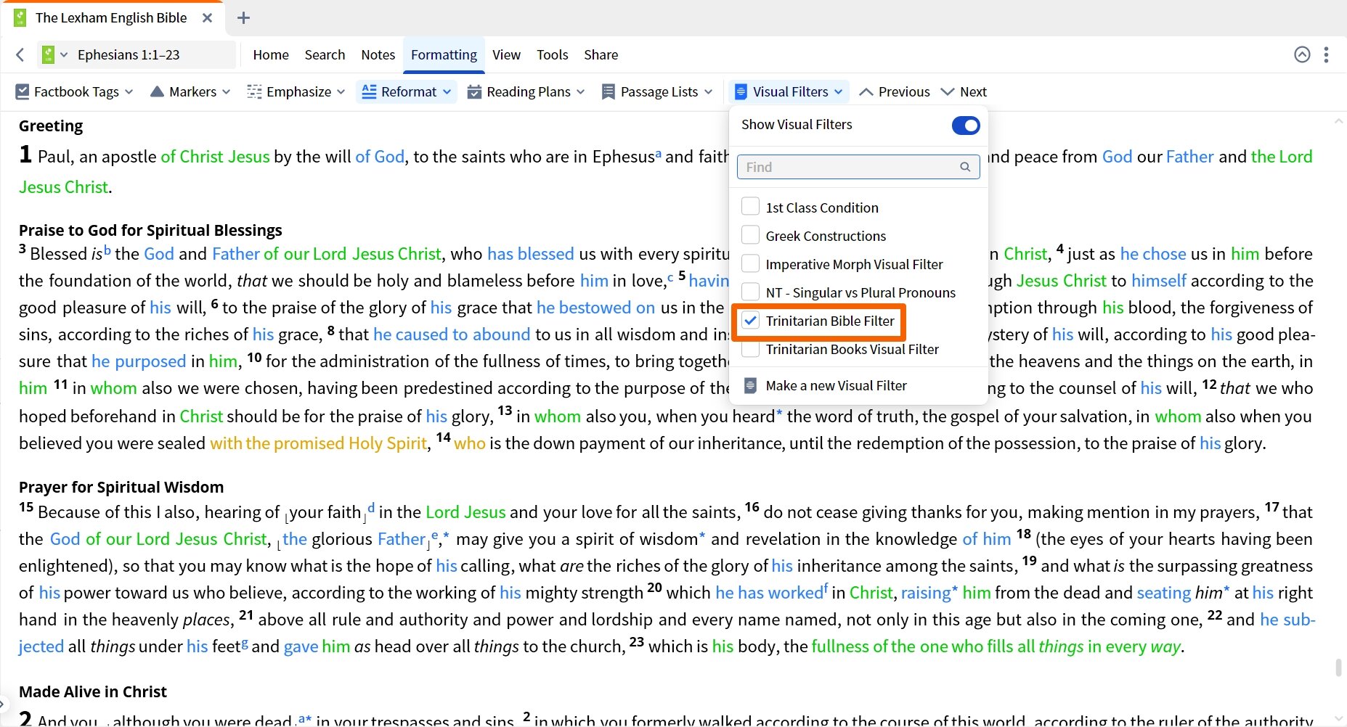Close The Lexham English Bible tab
1347x727 pixels.
coord(208,18)
